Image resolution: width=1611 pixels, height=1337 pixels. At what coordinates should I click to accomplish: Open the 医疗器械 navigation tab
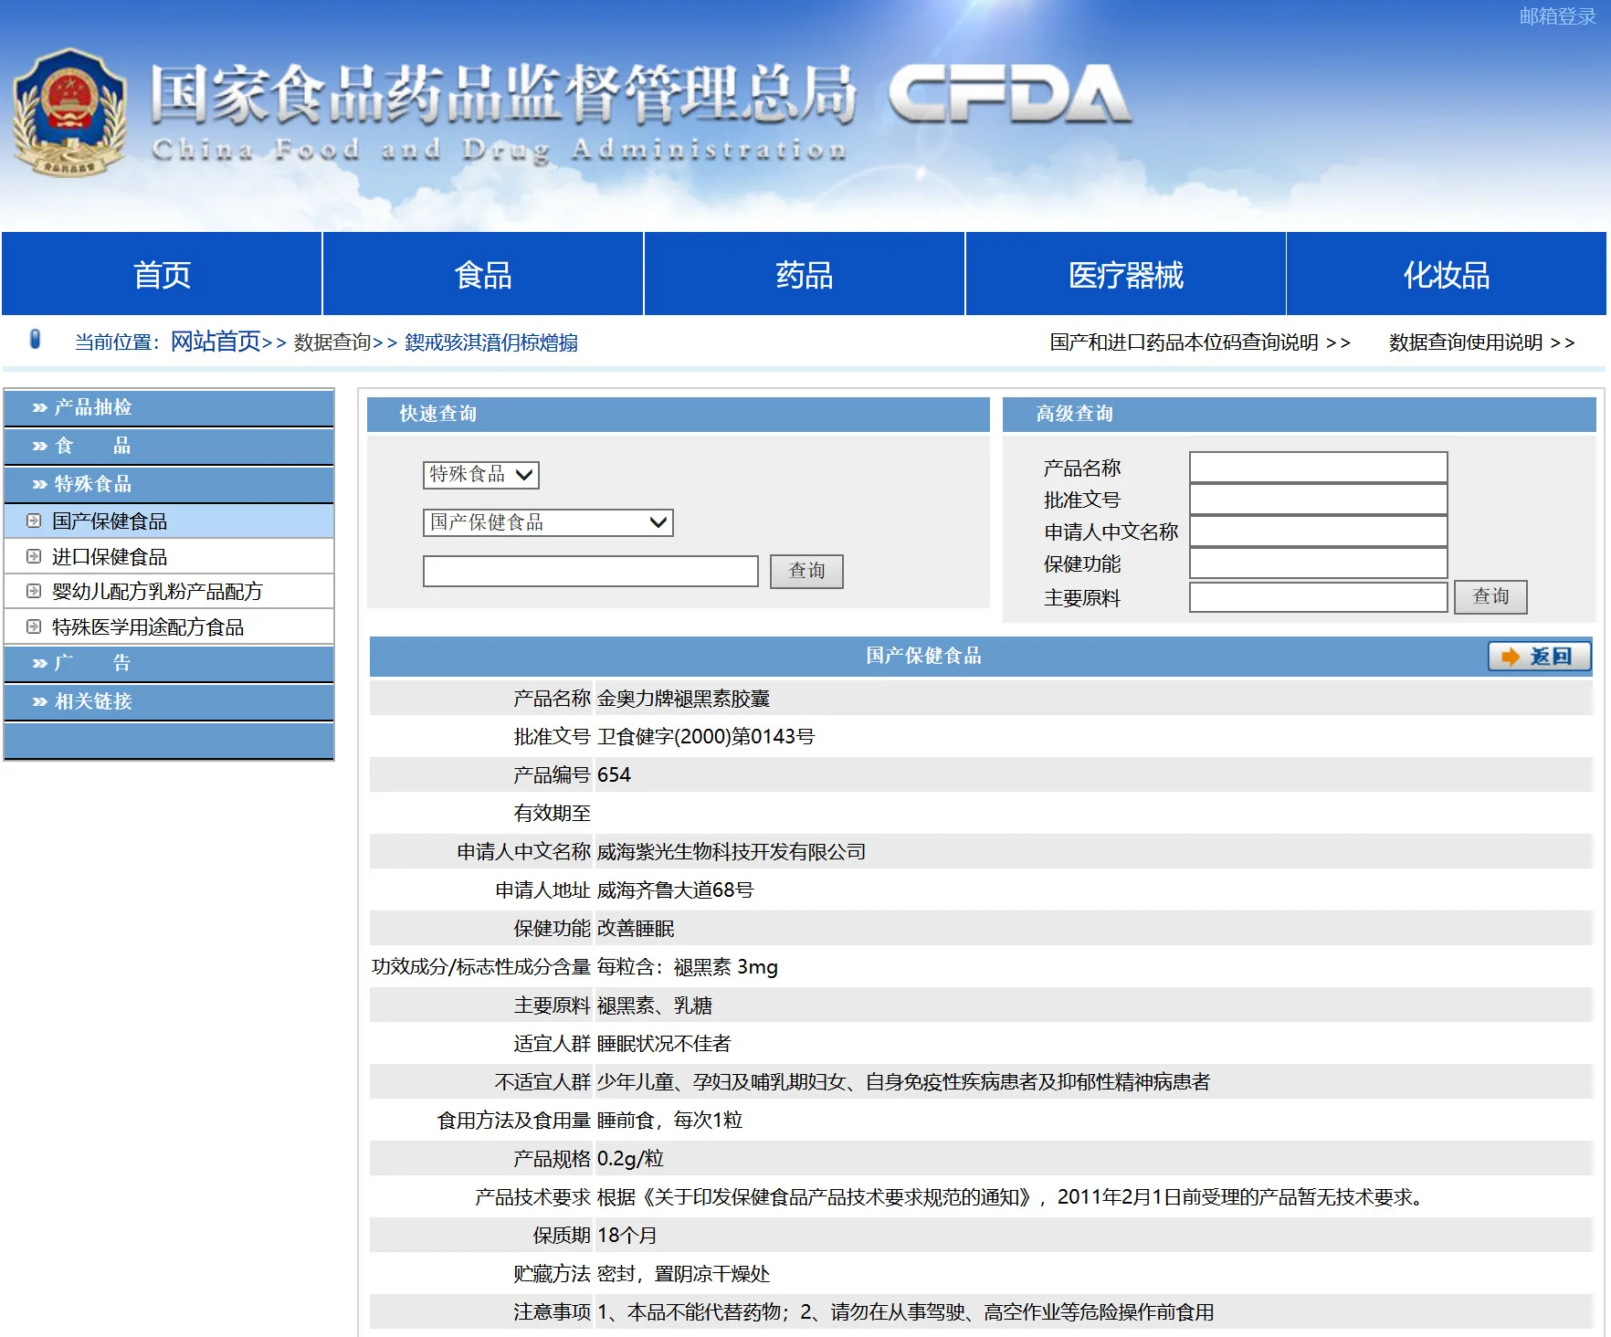(x=1126, y=274)
